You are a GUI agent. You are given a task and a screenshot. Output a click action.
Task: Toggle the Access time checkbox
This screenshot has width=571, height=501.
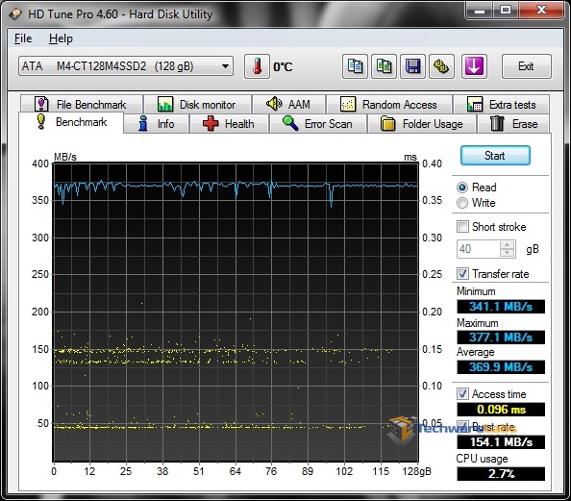coord(462,394)
